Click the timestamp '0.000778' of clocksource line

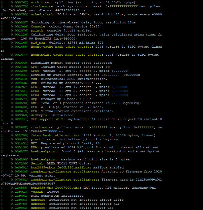19,7
